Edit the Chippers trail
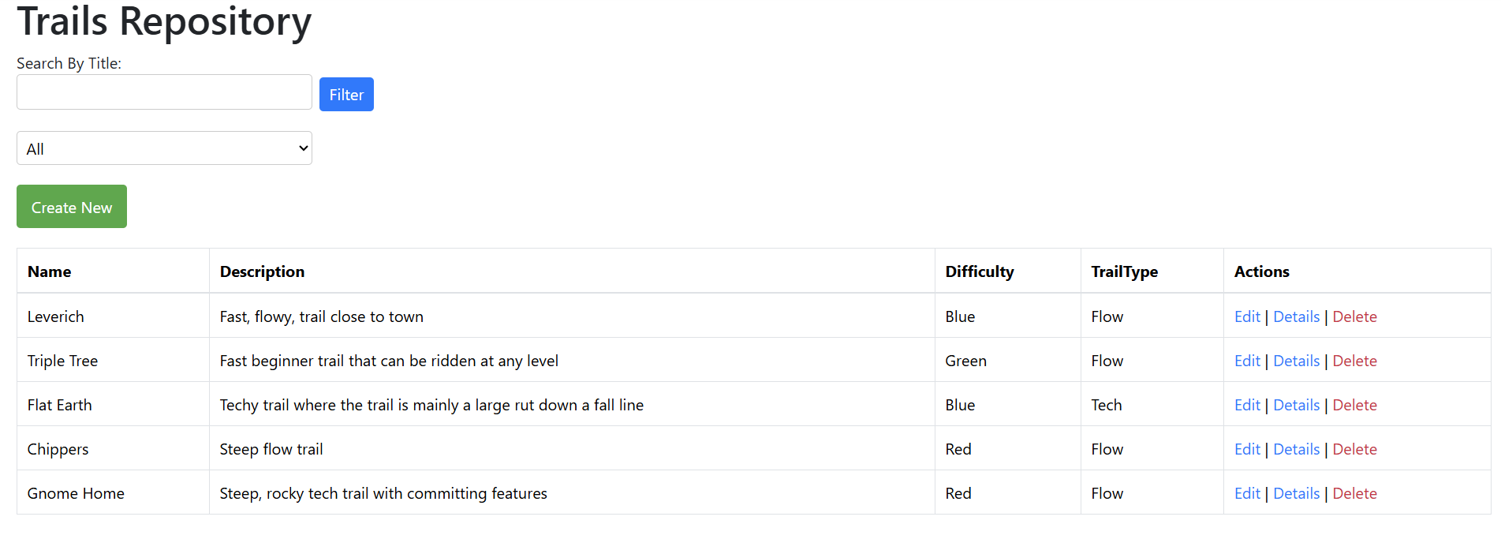 pyautogui.click(x=1247, y=449)
